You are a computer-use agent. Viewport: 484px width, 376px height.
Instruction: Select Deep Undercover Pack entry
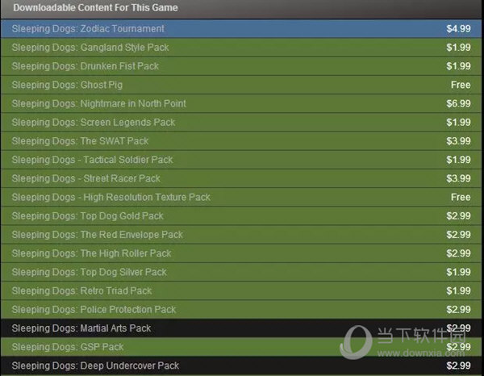coord(241,366)
